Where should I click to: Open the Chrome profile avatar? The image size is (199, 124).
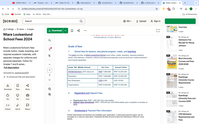(191, 9)
